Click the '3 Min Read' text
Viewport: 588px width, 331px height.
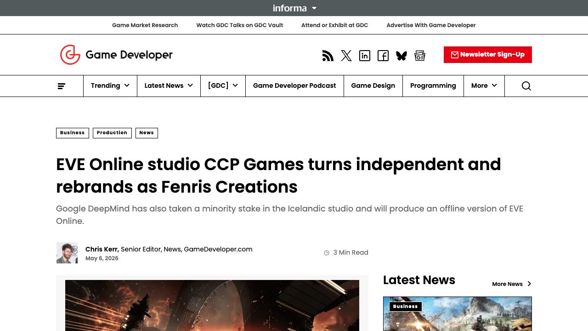[351, 252]
